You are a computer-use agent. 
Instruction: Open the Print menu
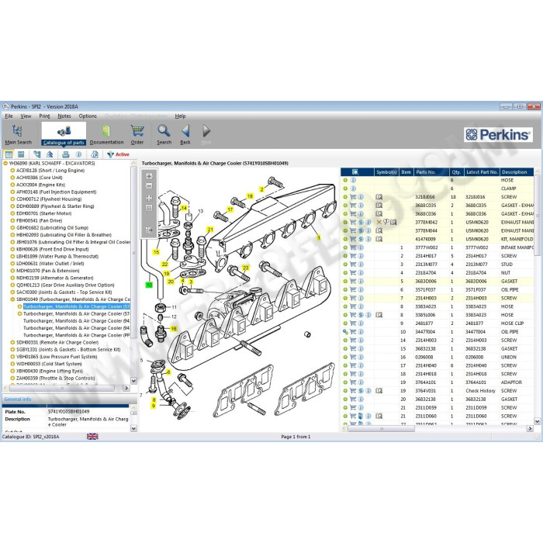[44, 116]
